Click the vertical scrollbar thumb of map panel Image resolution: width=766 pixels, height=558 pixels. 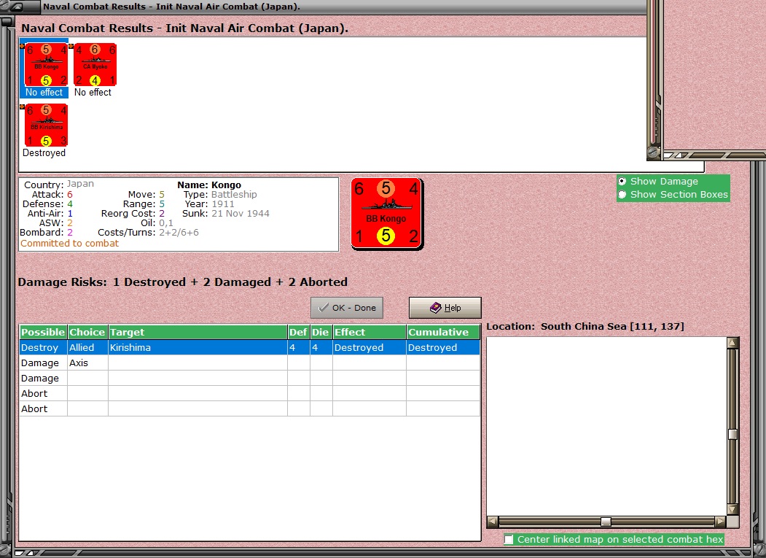coord(732,434)
